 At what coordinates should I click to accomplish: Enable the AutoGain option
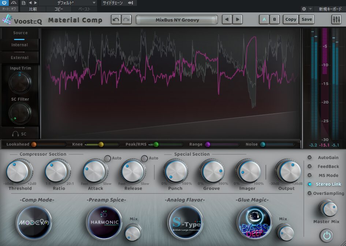pyautogui.click(x=310, y=158)
